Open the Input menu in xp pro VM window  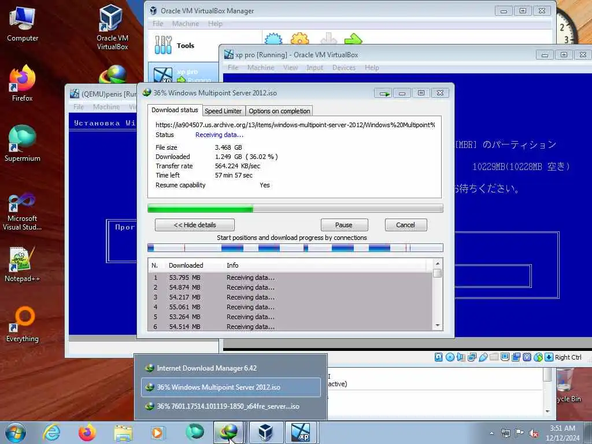click(x=314, y=68)
